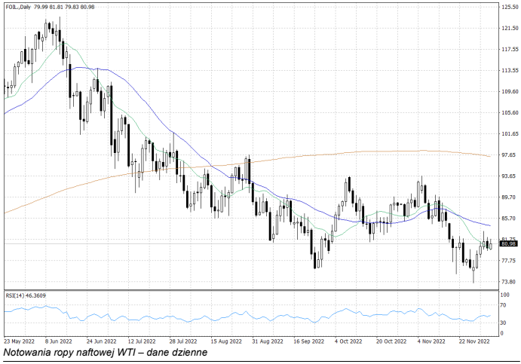521x364 pixels.
Task: Click the RSI 30 level axis label
Action: 504,323
